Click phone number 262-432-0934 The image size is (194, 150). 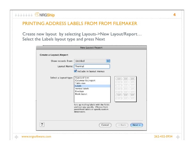pyautogui.click(x=163, y=136)
